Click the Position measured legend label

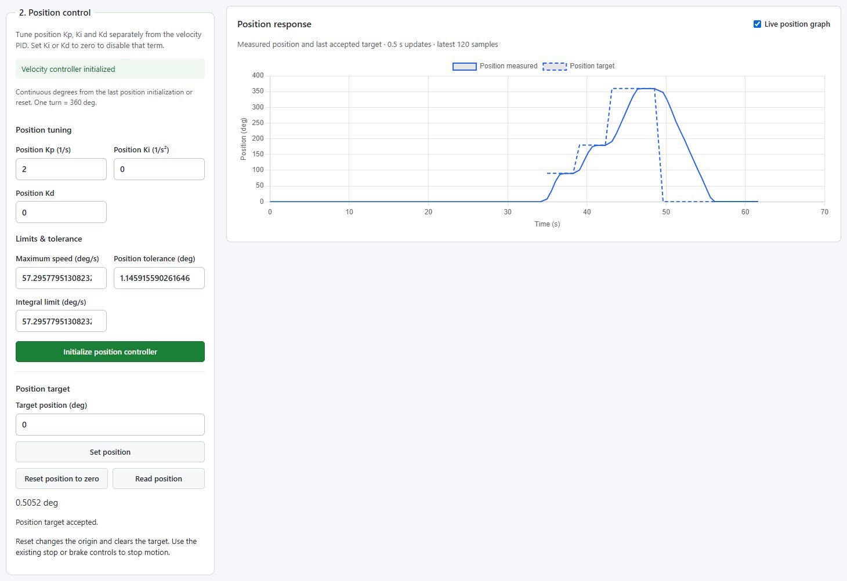click(509, 66)
